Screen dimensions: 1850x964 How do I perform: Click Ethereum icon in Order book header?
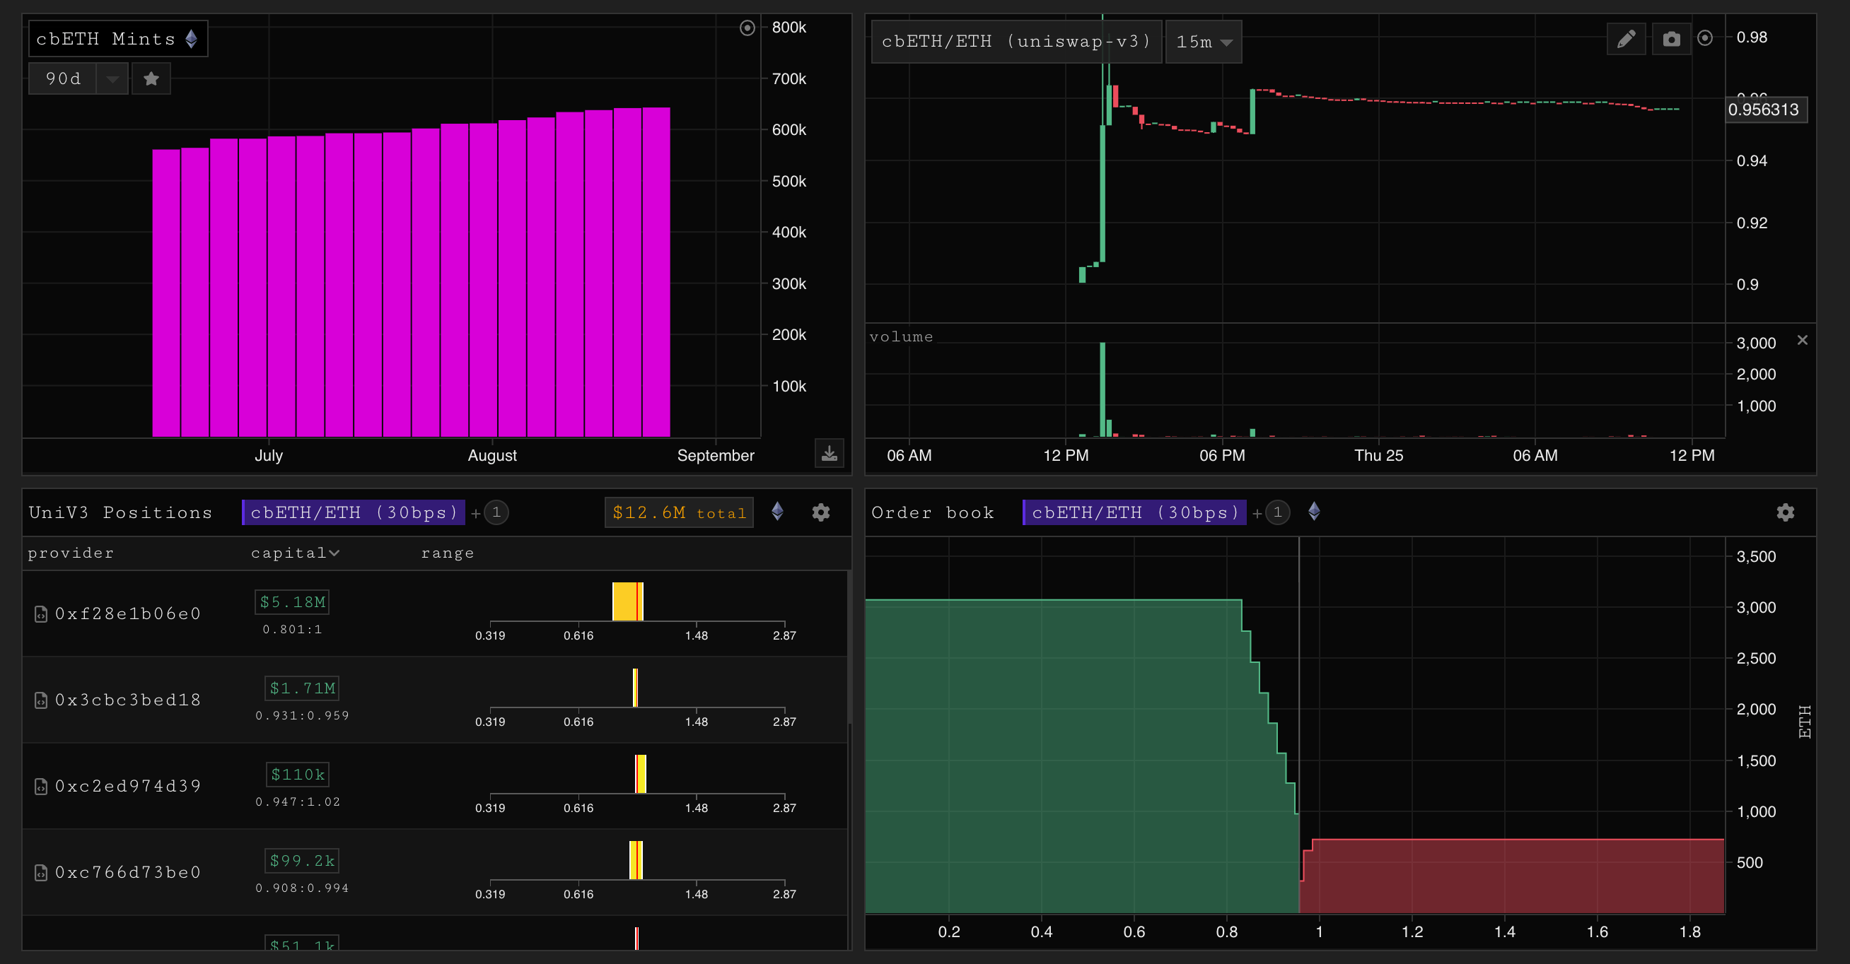point(1314,511)
